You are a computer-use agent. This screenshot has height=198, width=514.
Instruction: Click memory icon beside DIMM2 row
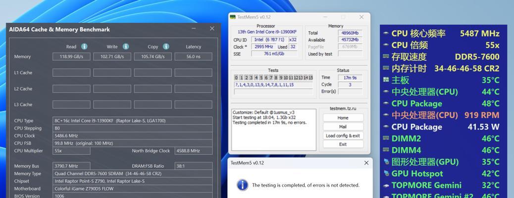coord(386,138)
